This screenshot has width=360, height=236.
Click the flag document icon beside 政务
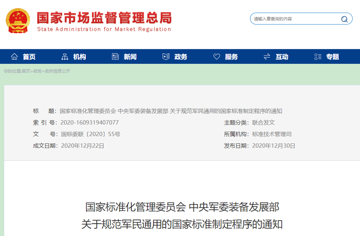166,57
